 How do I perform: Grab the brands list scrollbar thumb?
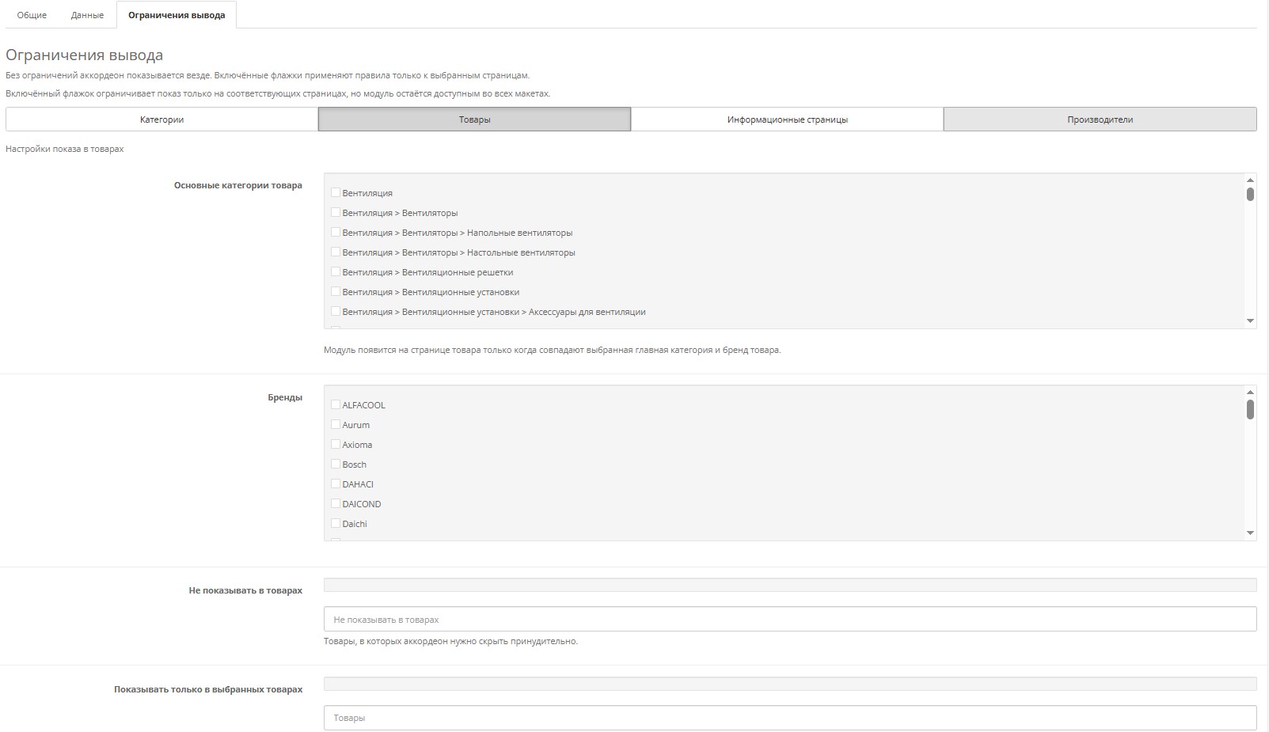click(x=1250, y=409)
